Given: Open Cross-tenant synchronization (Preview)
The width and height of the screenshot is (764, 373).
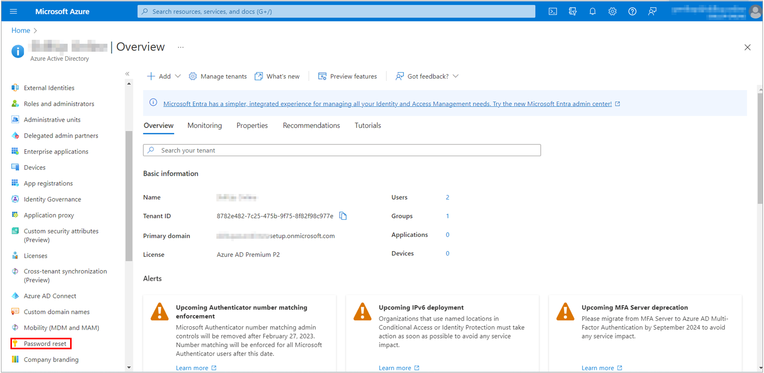Looking at the screenshot, I should (x=65, y=276).
